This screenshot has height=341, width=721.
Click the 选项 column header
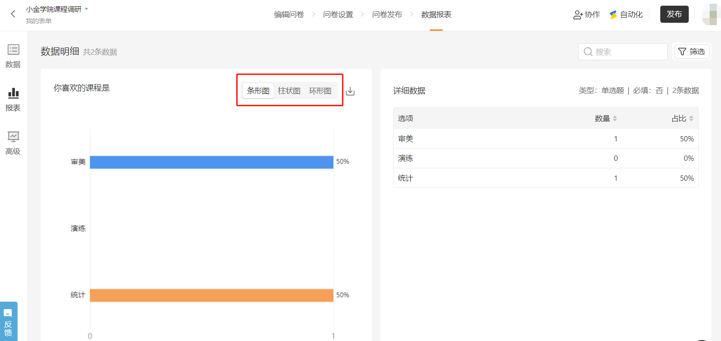coord(406,119)
